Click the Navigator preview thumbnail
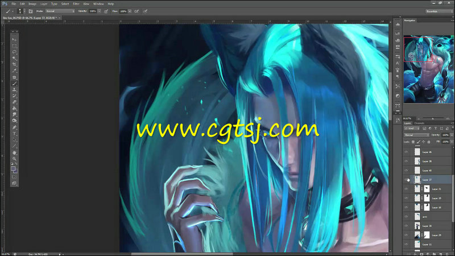The height and width of the screenshot is (256, 455). pos(429,69)
